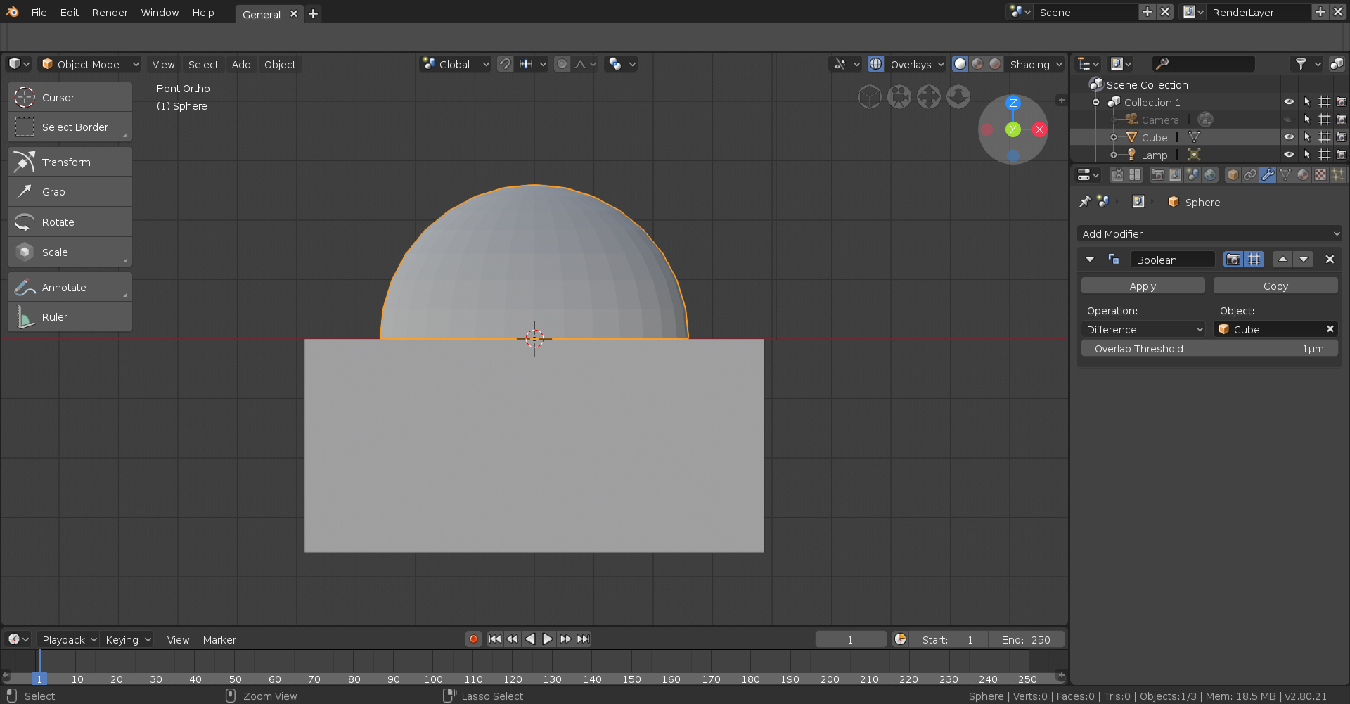This screenshot has width=1350, height=704.
Task: Open the Object Mode dropdown
Action: [x=90, y=64]
